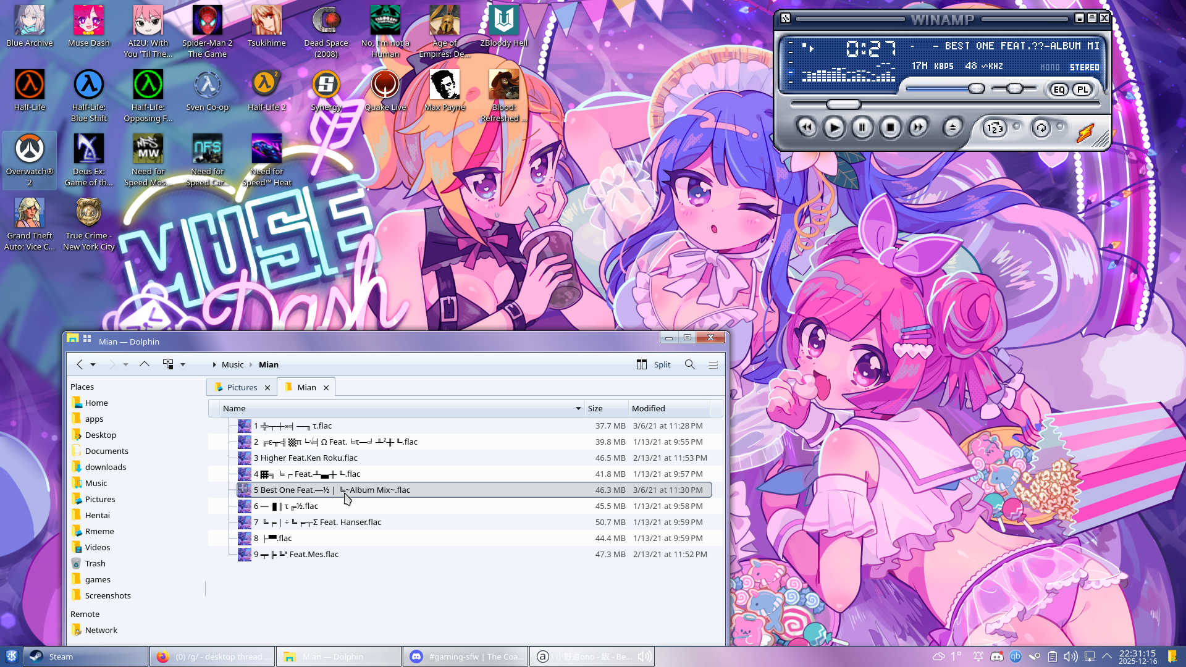Open the view mode dropdown arrow
Image resolution: width=1186 pixels, height=667 pixels.
pyautogui.click(x=183, y=364)
